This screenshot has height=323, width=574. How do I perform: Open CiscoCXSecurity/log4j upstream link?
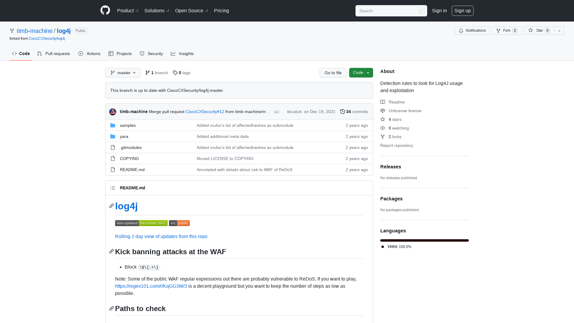[x=47, y=39]
